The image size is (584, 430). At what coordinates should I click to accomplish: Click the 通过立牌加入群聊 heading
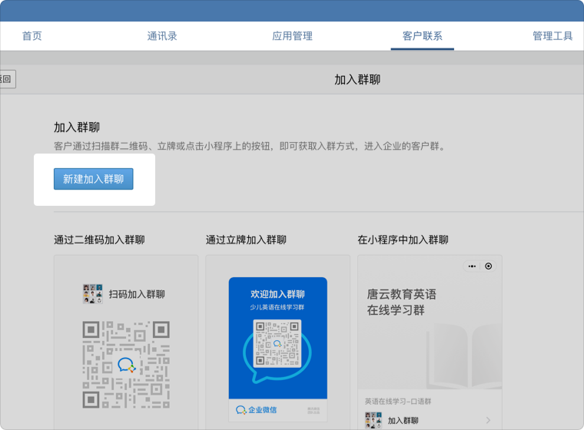246,240
